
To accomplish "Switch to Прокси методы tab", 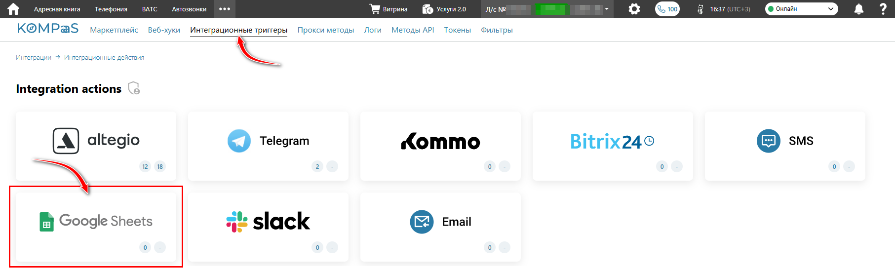I will (326, 30).
